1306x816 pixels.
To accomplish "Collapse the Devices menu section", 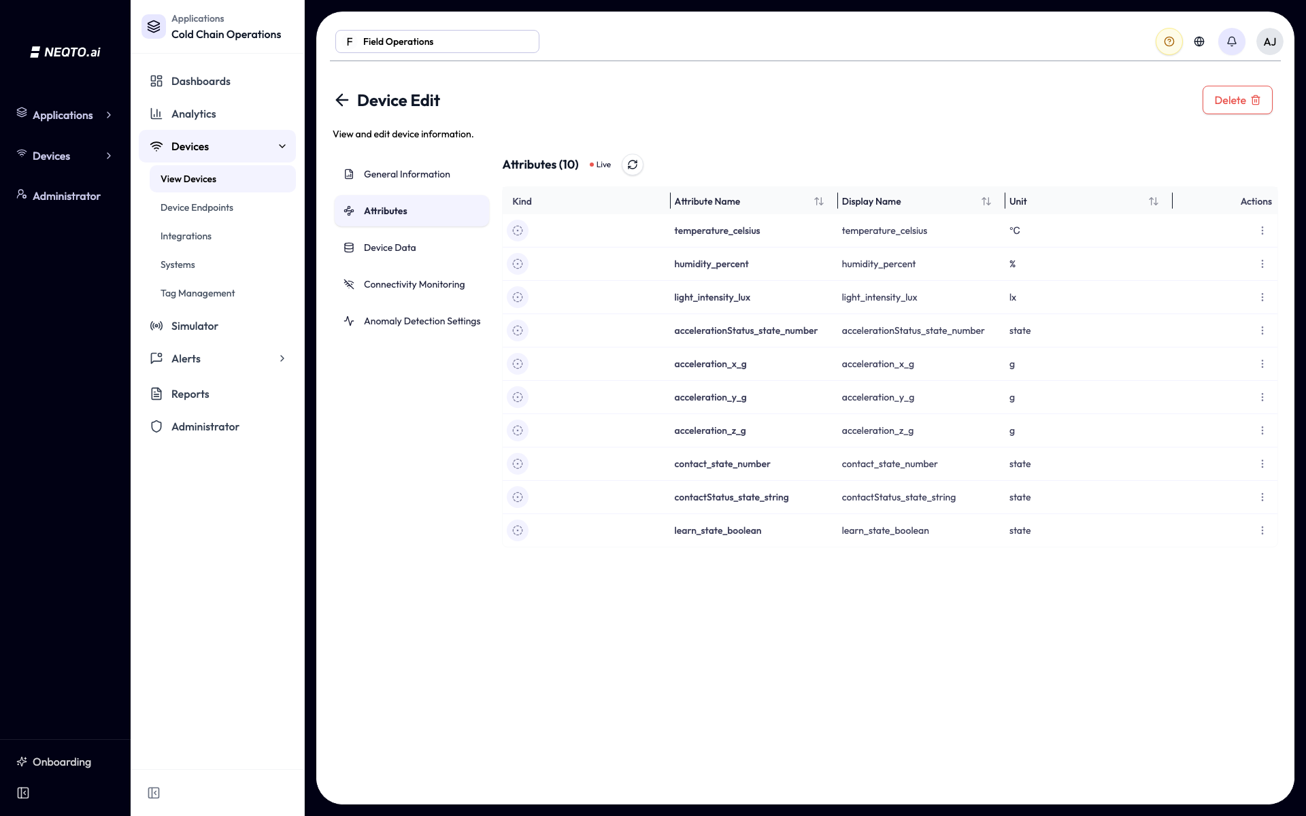I will pos(282,146).
